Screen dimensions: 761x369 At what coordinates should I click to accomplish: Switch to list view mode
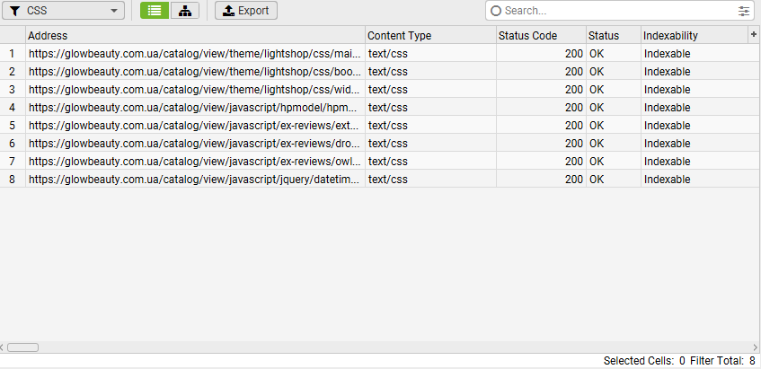click(x=155, y=11)
